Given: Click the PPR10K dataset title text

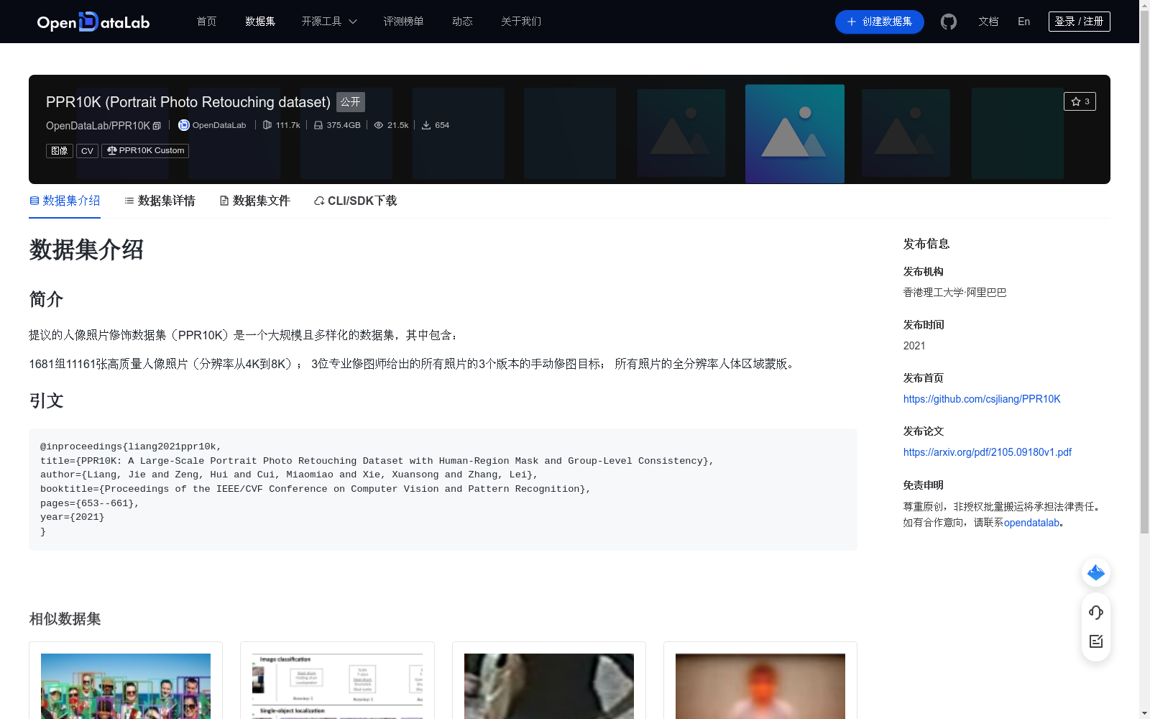Looking at the screenshot, I should click(x=188, y=102).
